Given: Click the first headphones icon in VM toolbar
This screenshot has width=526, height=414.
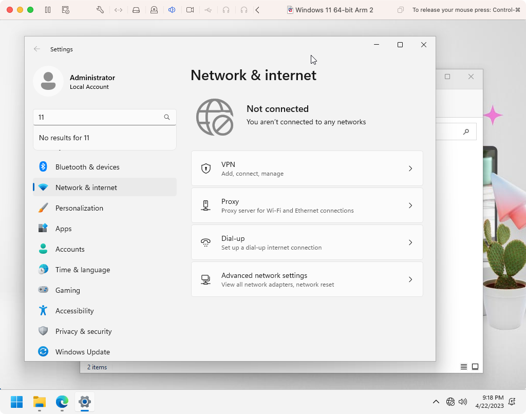Looking at the screenshot, I should coord(226,10).
